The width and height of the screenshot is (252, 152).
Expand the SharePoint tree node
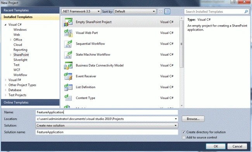(x=10, y=55)
